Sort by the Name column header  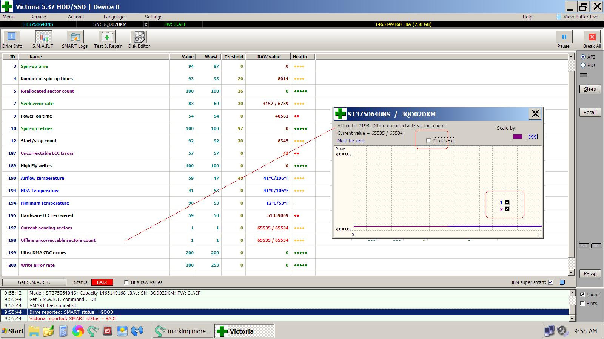94,57
